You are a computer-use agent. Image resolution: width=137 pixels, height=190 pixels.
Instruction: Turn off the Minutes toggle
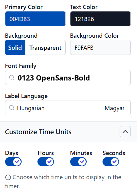coord(78,162)
